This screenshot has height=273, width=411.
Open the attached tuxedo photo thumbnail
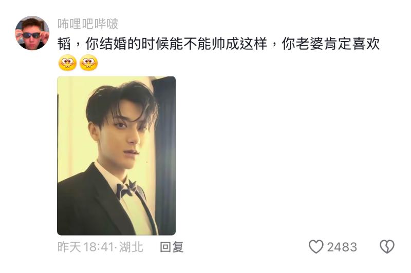[117, 155]
